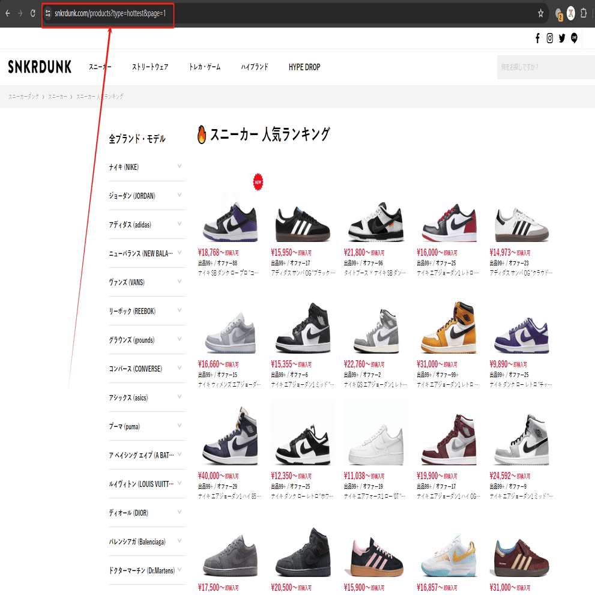Open the LINE social icon

pyautogui.click(x=574, y=38)
